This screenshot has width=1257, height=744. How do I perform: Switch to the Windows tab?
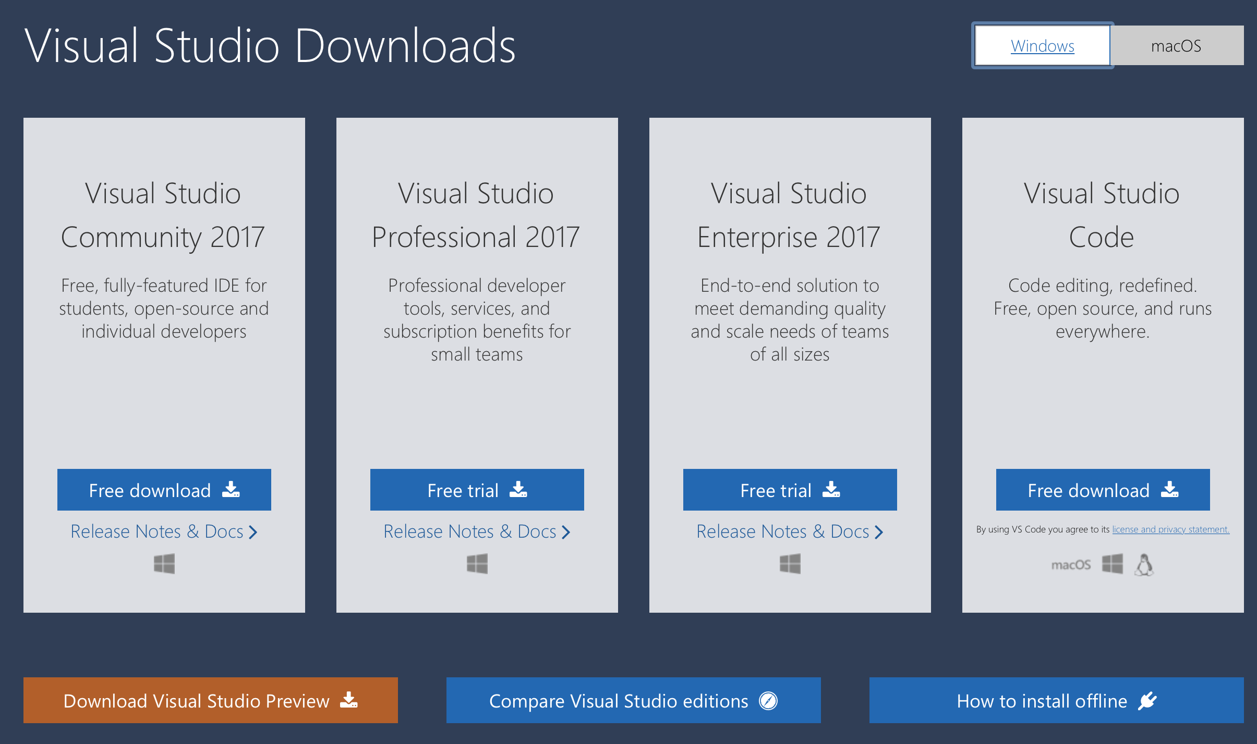(1042, 46)
